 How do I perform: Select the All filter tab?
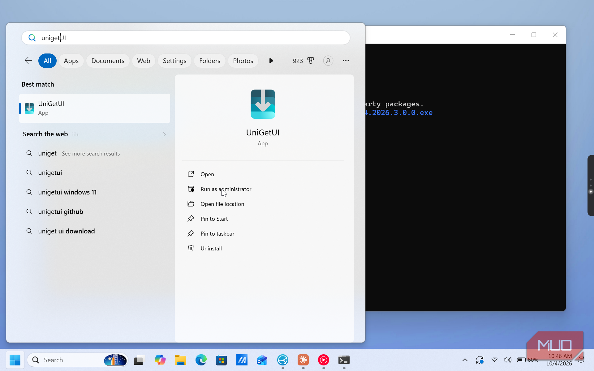click(47, 61)
